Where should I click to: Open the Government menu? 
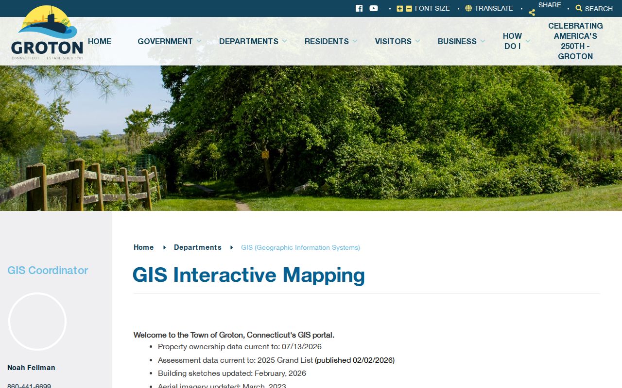(x=165, y=41)
